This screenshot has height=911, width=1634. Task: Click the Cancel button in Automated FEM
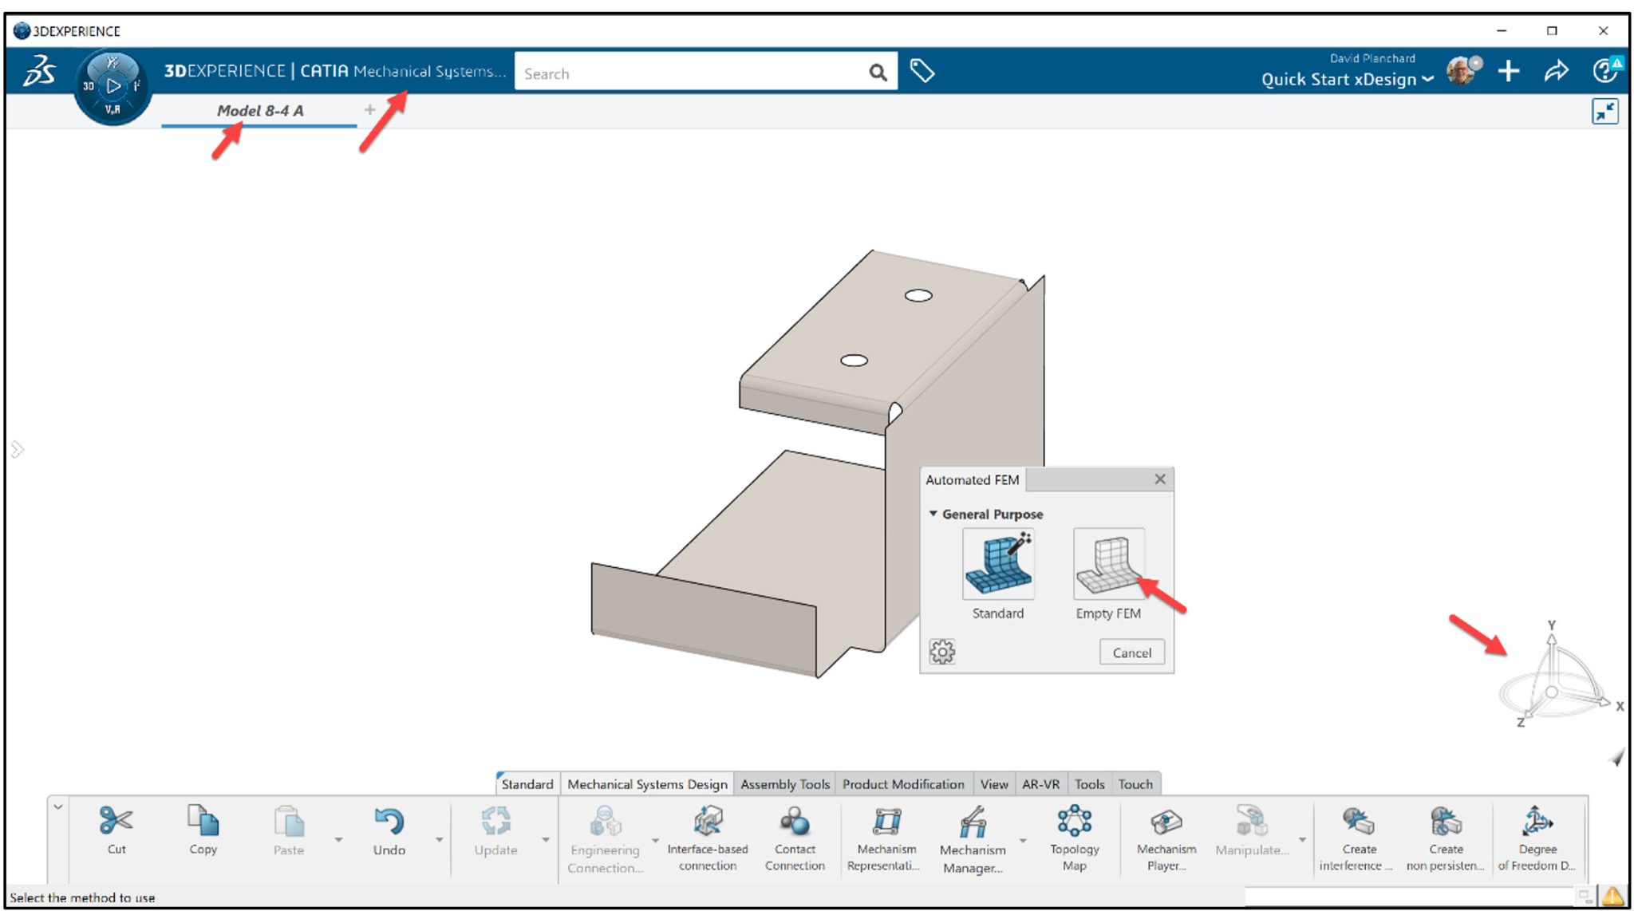1131,652
